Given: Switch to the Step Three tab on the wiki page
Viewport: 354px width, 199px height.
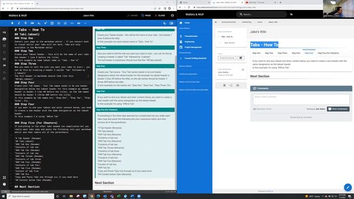Looking at the screenshot, I should point(283,53).
